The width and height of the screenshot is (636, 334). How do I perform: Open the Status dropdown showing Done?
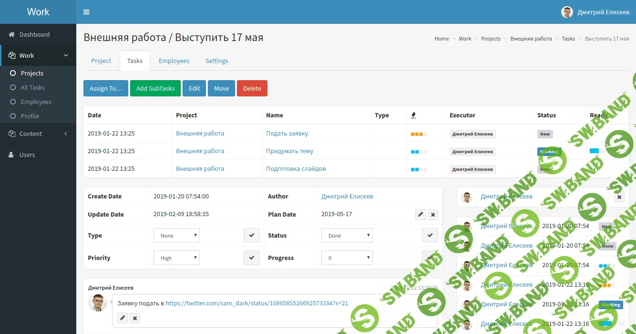(347, 235)
